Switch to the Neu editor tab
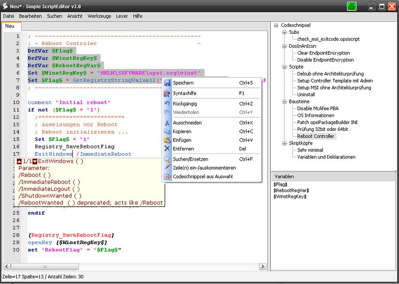 tap(11, 26)
